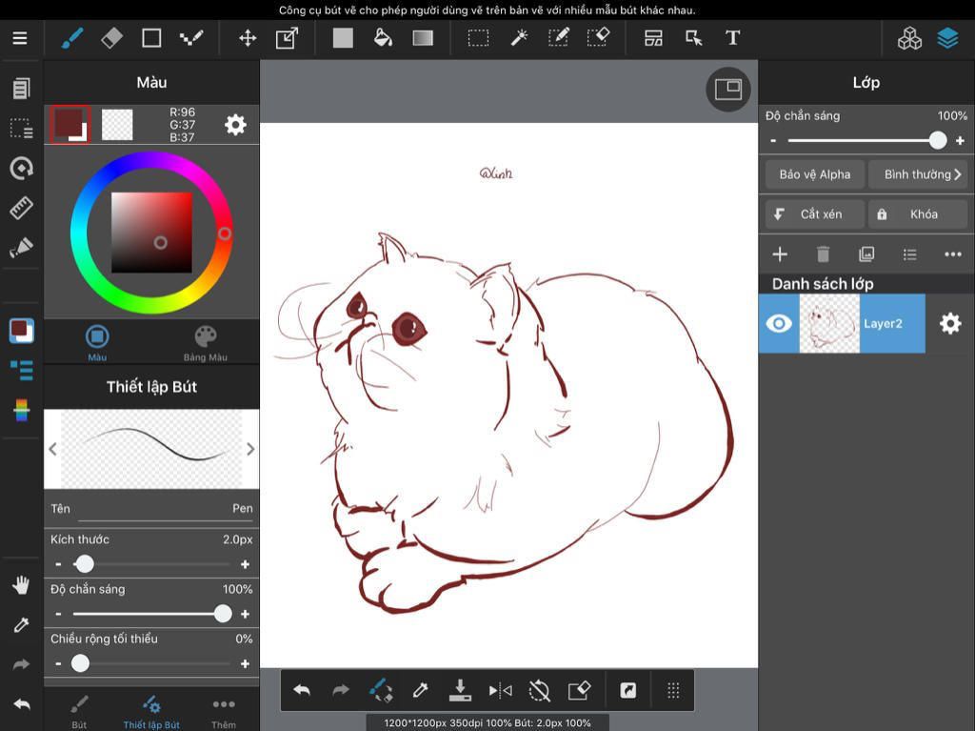Switch to the Bút bottom tab

pyautogui.click(x=79, y=712)
